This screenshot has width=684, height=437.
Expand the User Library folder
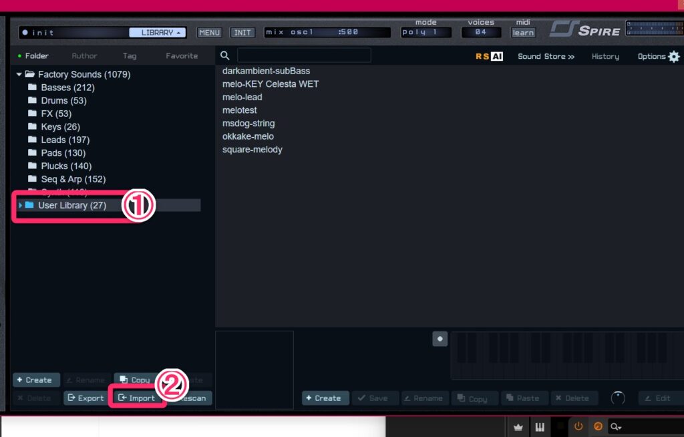[20, 205]
